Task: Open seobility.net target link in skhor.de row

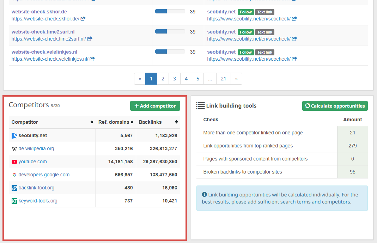Action: click(221, 12)
